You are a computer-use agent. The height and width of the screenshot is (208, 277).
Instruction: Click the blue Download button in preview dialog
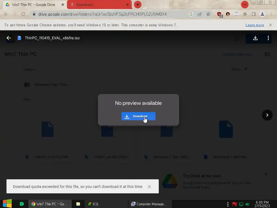coord(138,116)
